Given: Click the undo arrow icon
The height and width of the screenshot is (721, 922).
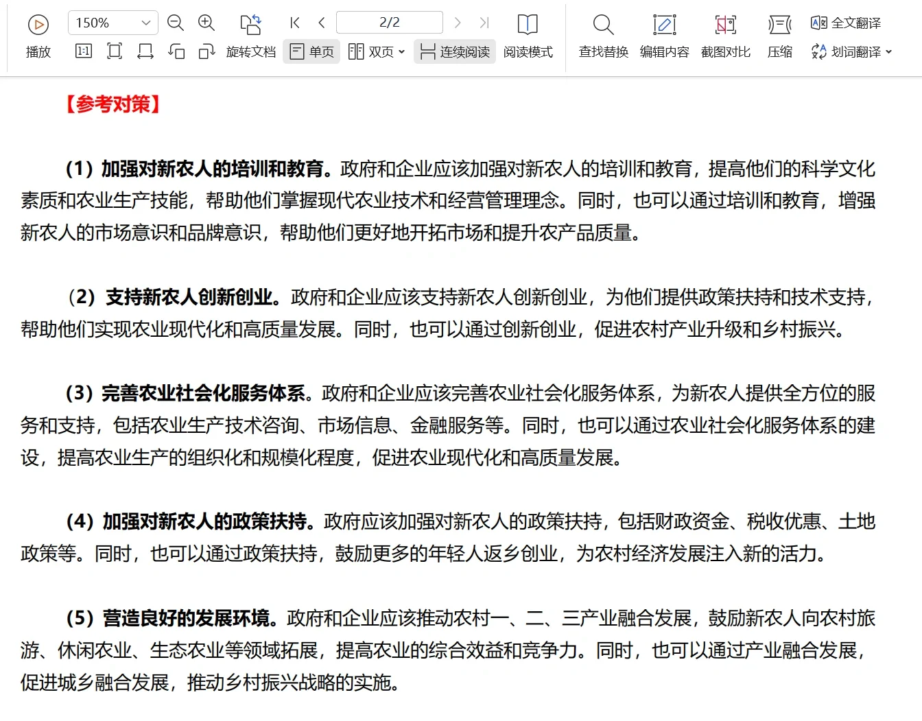Looking at the screenshot, I should 176,51.
